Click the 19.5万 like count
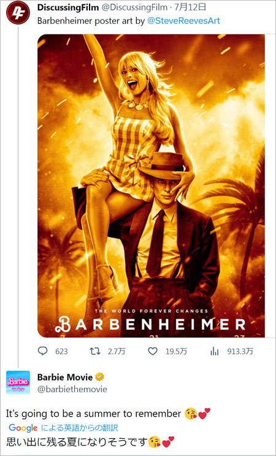276x456 pixels. [177, 352]
